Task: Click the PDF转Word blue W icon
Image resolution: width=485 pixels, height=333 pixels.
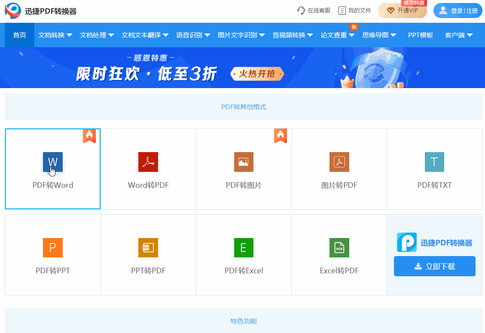Action: point(52,162)
